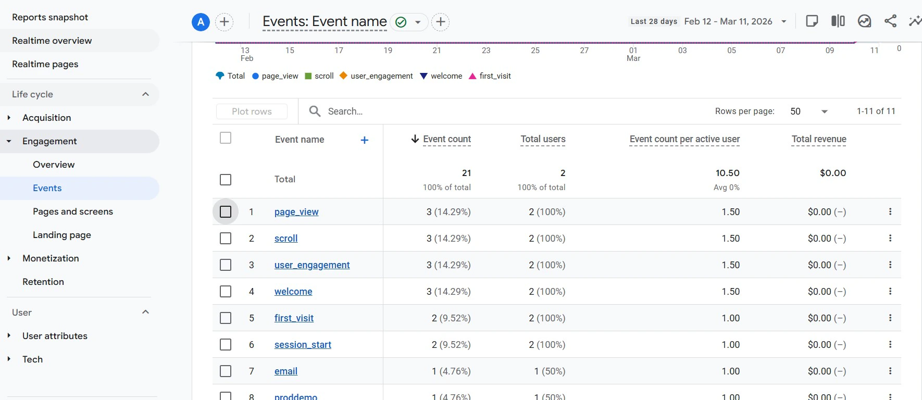
Task: Open more options for page_view row
Action: click(890, 211)
